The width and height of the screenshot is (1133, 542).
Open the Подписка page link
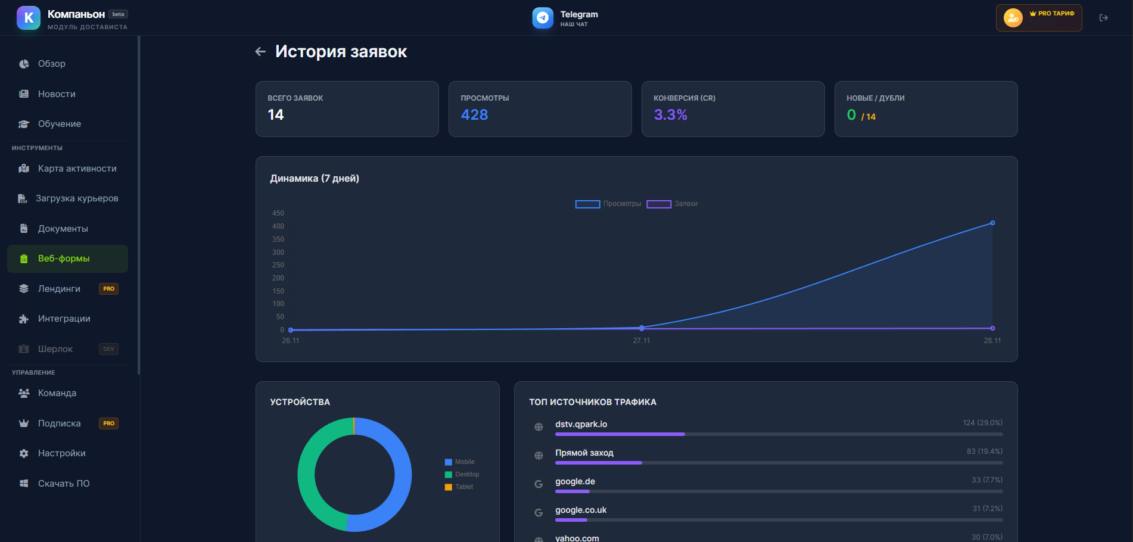59,423
